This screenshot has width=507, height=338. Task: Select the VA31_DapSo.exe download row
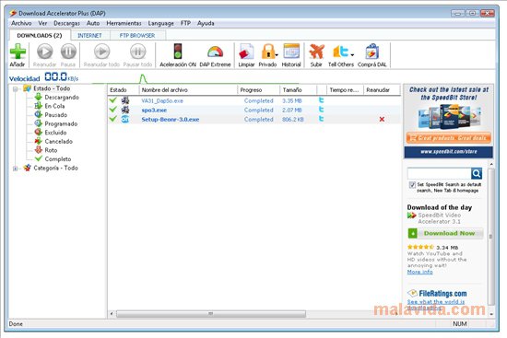[253, 100]
